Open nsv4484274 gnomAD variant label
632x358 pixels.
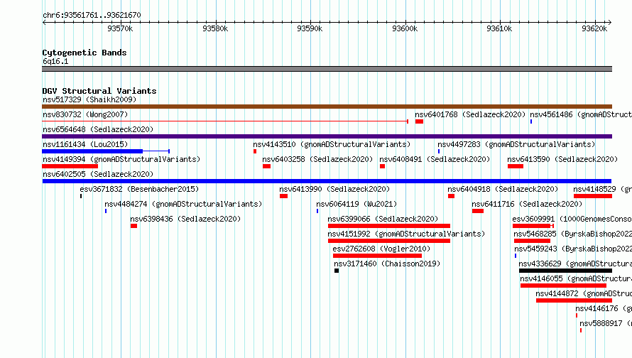183,204
